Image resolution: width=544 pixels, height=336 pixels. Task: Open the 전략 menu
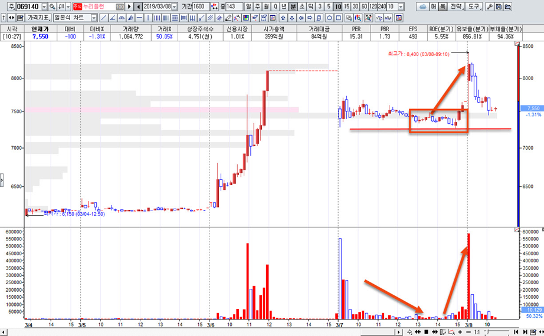click(x=456, y=6)
